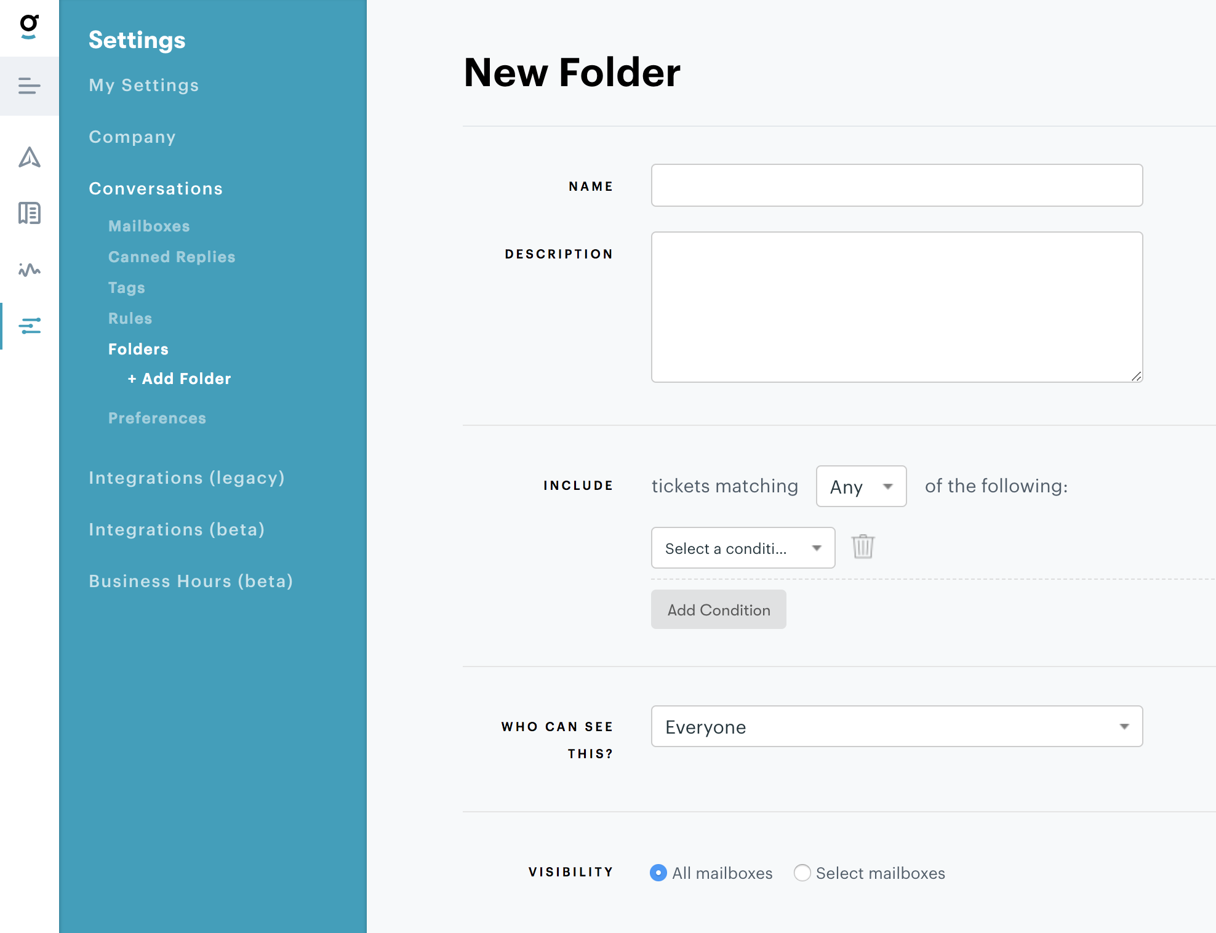Expand the 'Who Can See This?' dropdown

895,727
